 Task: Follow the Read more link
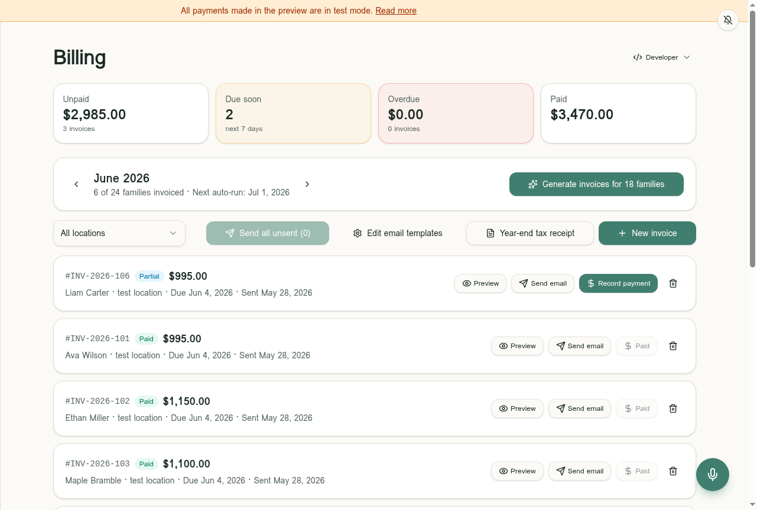(x=396, y=11)
